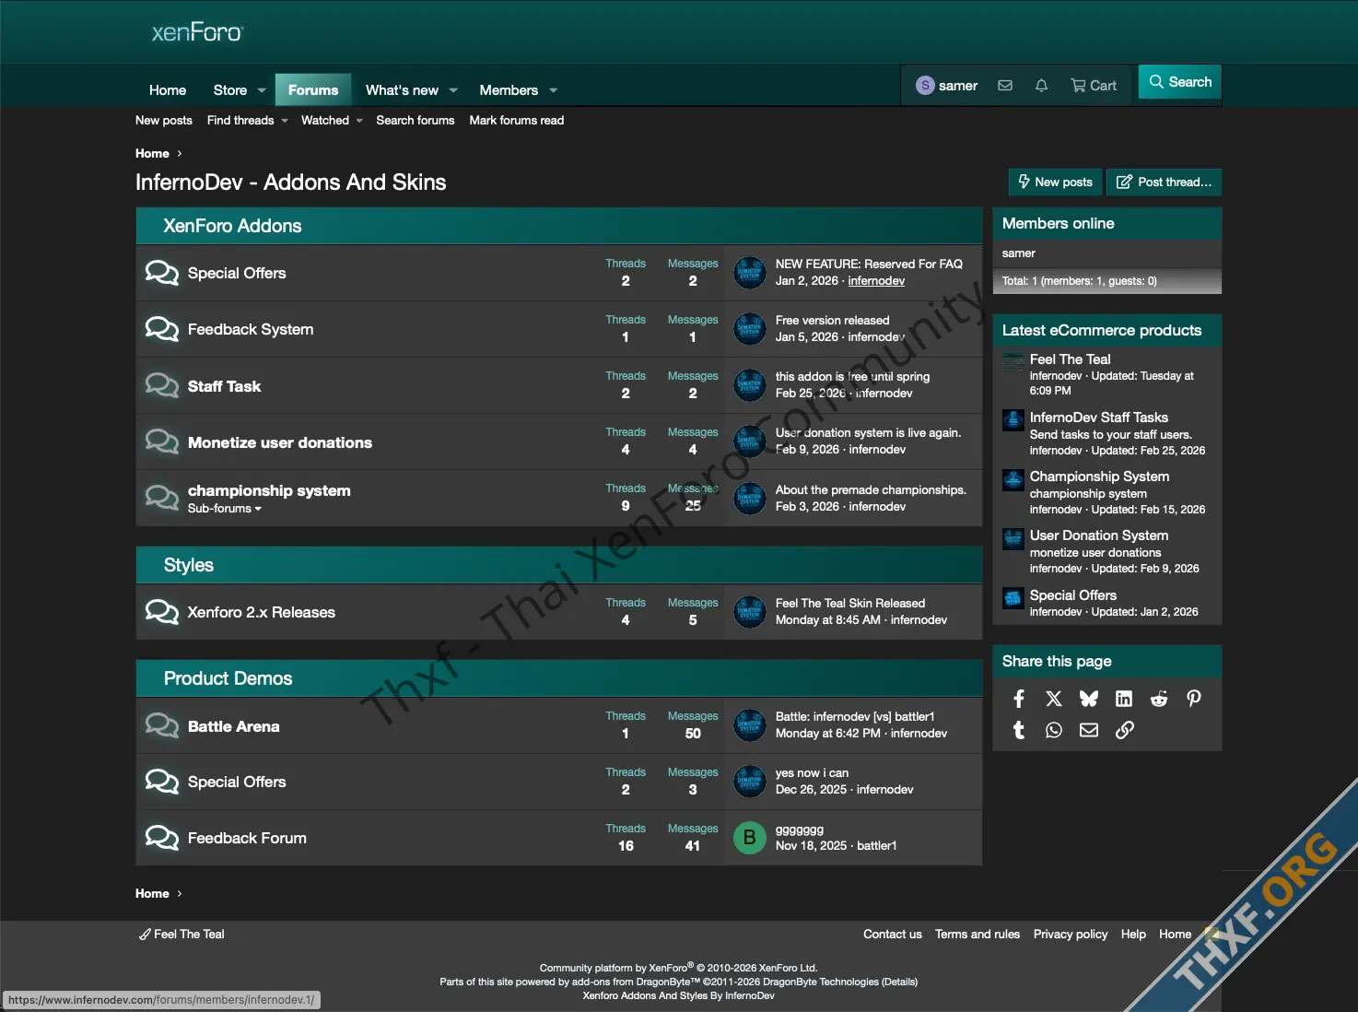Copy page link with chain icon

click(x=1124, y=730)
